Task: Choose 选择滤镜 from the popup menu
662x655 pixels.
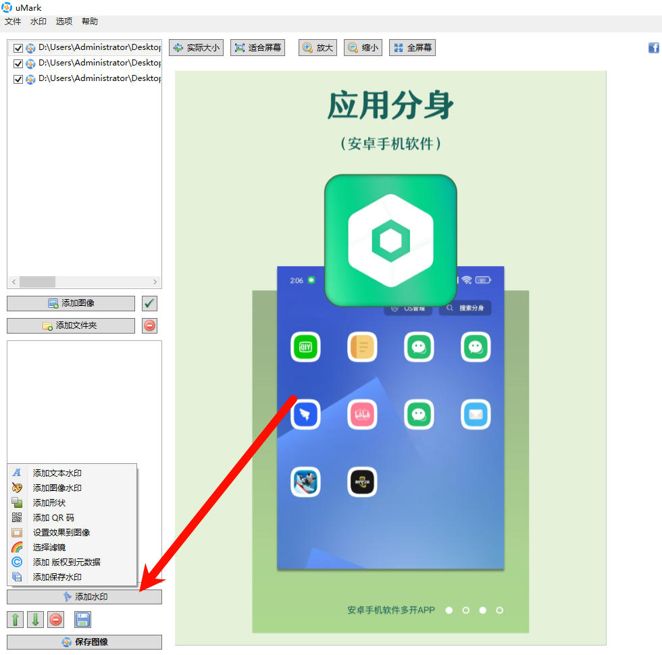Action: [72, 548]
